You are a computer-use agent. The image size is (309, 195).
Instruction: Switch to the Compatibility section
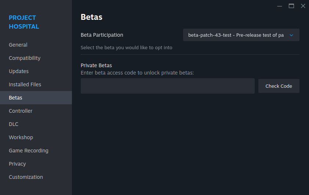(25, 58)
